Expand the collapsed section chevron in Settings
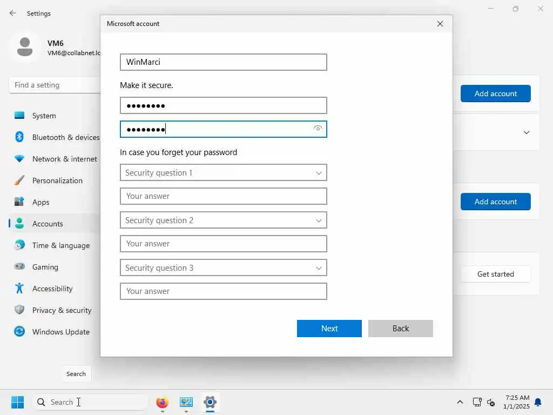Screen dimensions: 553x415 point(526,132)
